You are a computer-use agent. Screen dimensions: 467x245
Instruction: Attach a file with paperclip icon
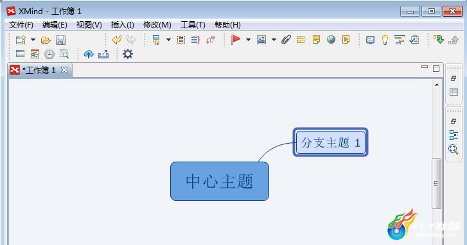coord(286,40)
